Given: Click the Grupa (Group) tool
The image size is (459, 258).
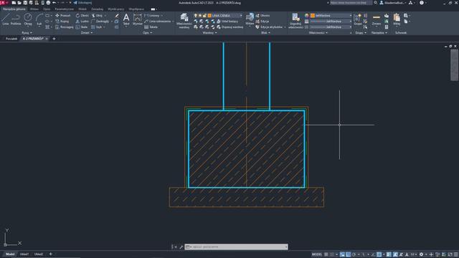Looking at the screenshot, I should coord(358,19).
